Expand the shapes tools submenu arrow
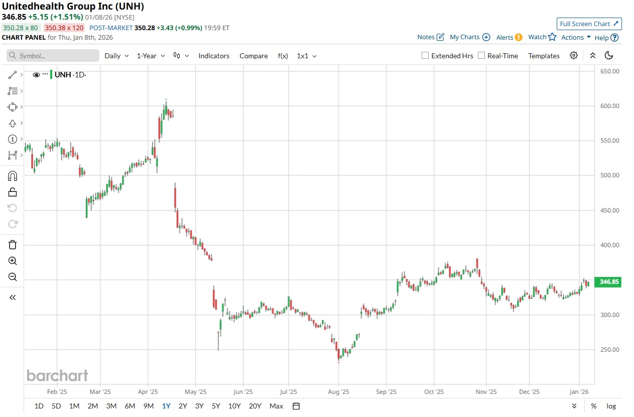Viewport: 634px width, 417px height. coord(22,107)
